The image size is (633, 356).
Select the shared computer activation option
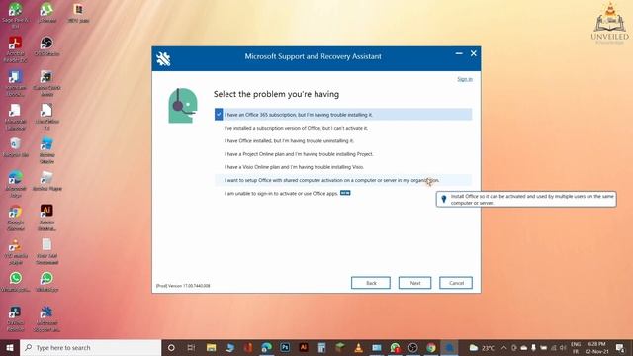coord(343,180)
